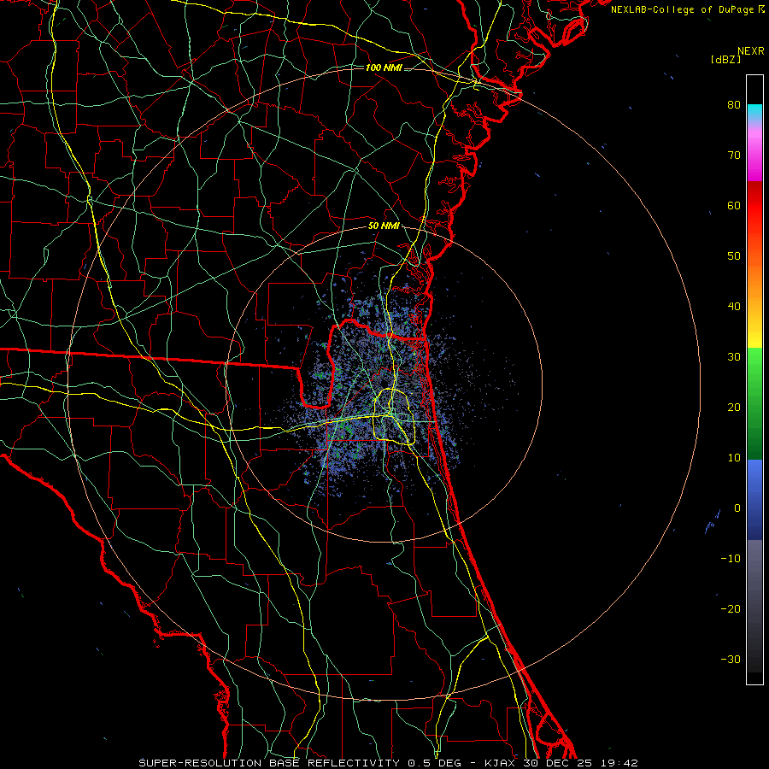Click the 0.5 DEG elevation text
Viewport: 769px width, 769px height.
[438, 763]
